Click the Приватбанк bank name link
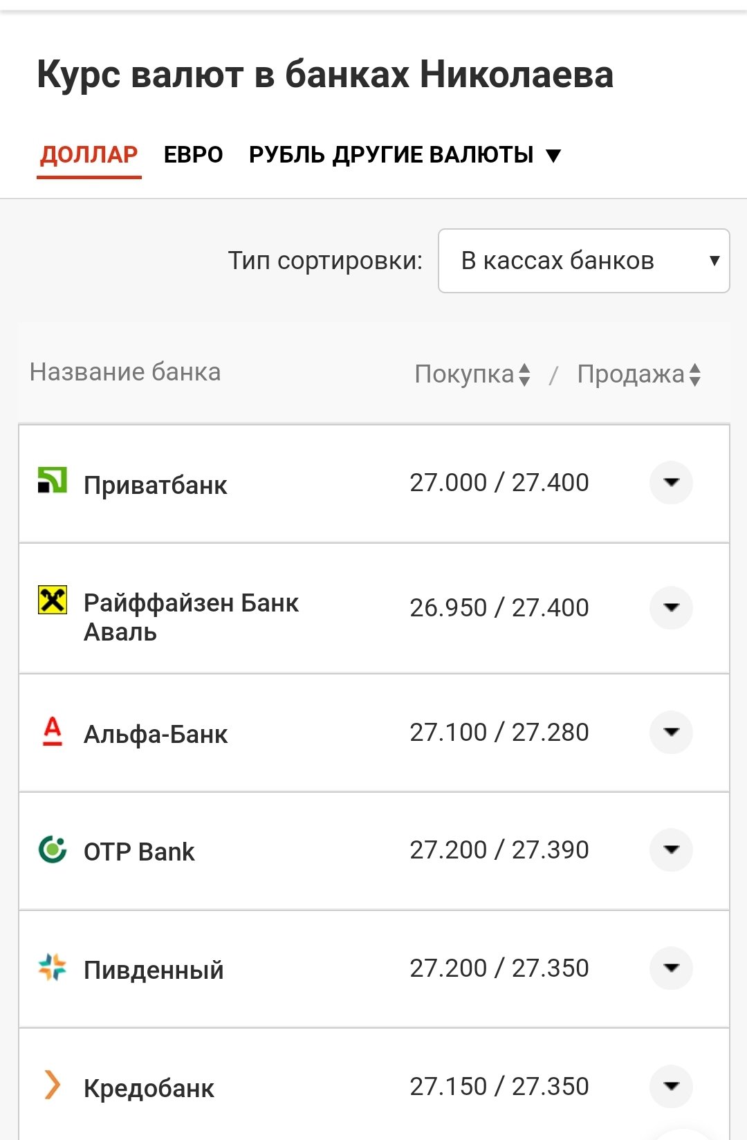 point(155,485)
